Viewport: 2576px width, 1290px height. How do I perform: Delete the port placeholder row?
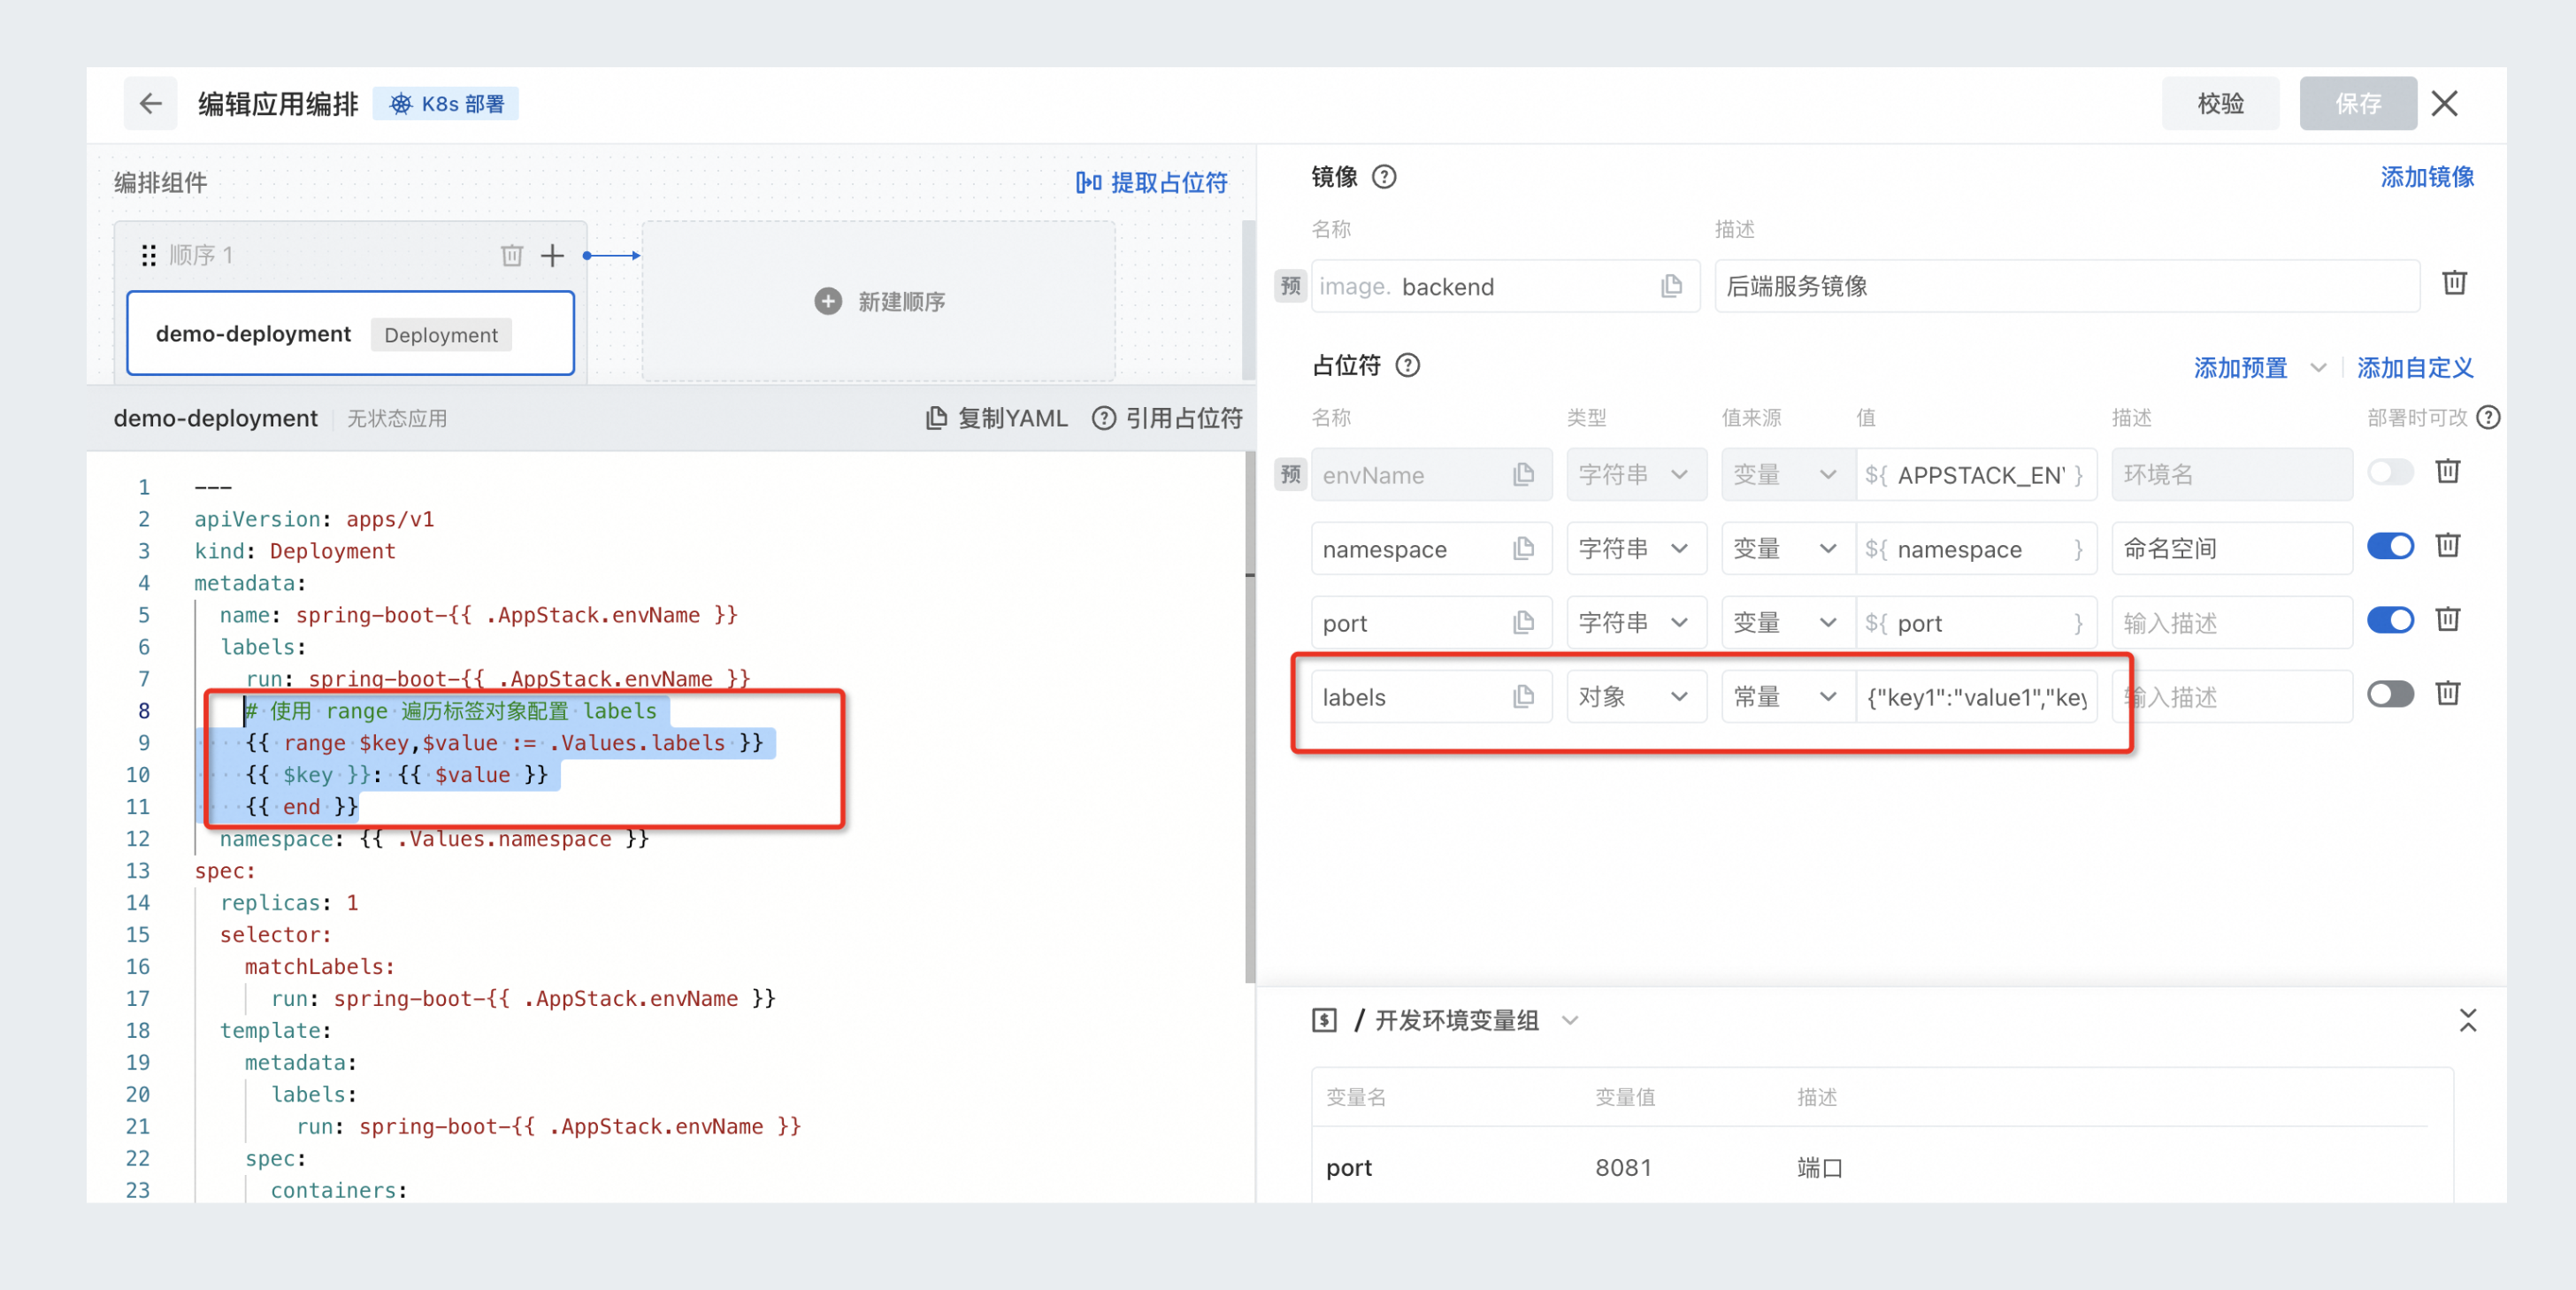(x=2448, y=619)
